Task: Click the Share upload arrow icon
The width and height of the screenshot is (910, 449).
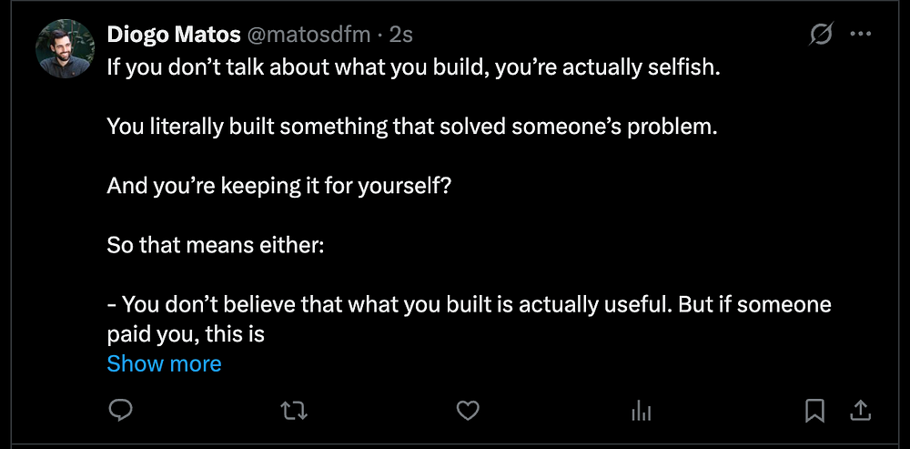Action: click(860, 412)
